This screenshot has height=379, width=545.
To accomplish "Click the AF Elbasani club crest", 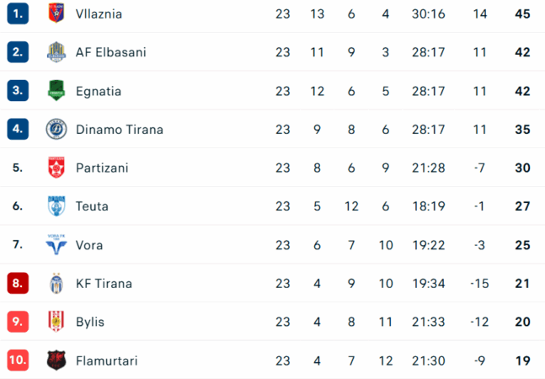I will point(56,52).
